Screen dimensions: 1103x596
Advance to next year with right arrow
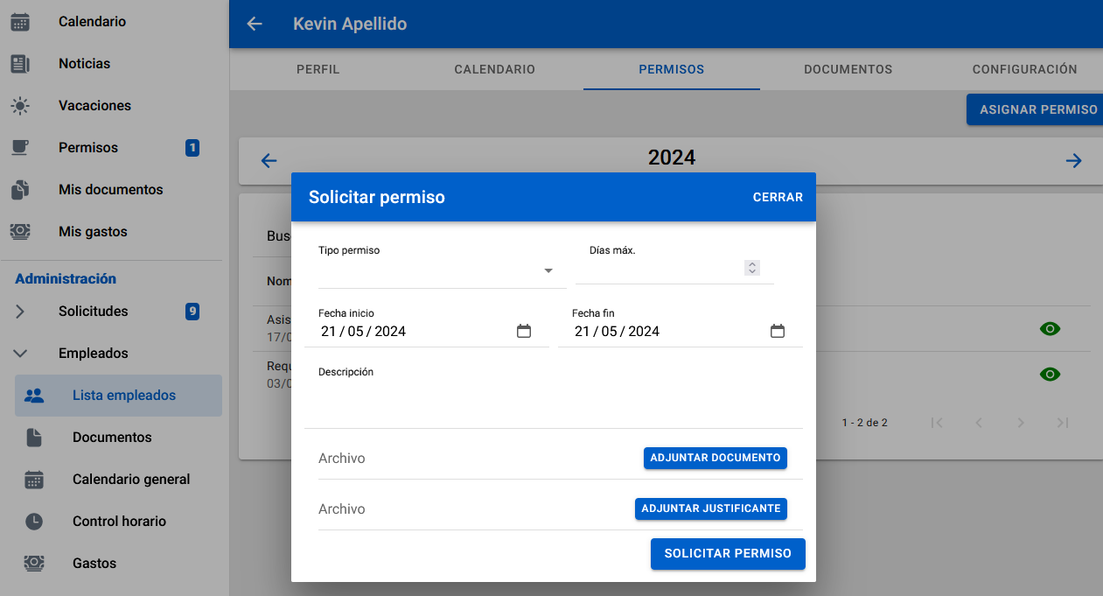(x=1073, y=160)
